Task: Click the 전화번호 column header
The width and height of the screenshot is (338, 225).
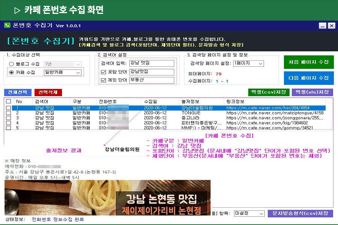Action: point(108,102)
